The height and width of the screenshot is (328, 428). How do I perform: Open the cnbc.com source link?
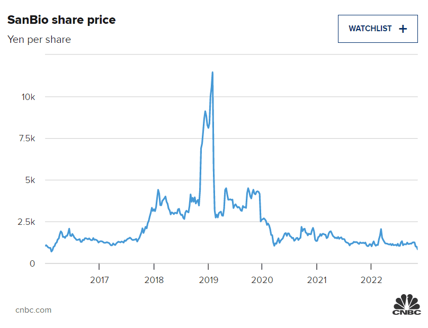tap(33, 310)
